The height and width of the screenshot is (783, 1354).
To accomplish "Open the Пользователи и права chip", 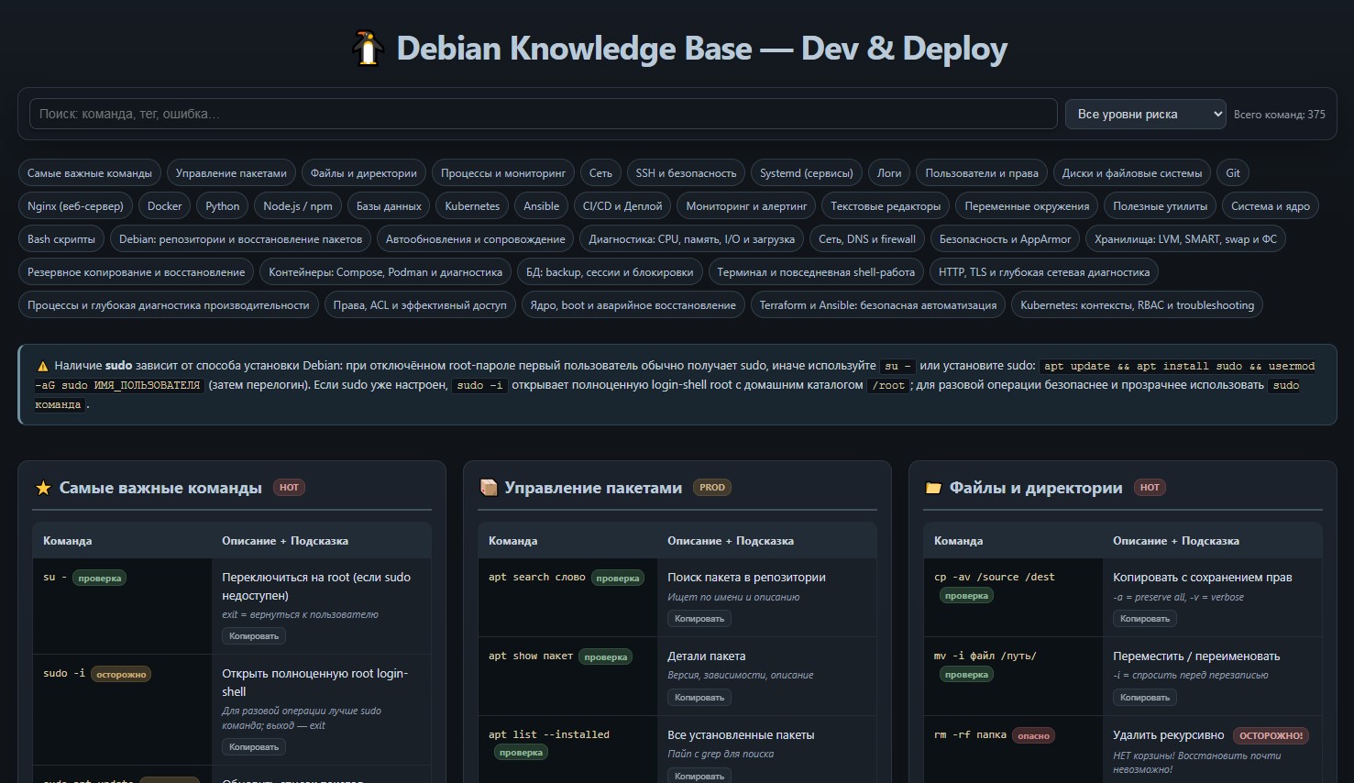I will (x=982, y=173).
